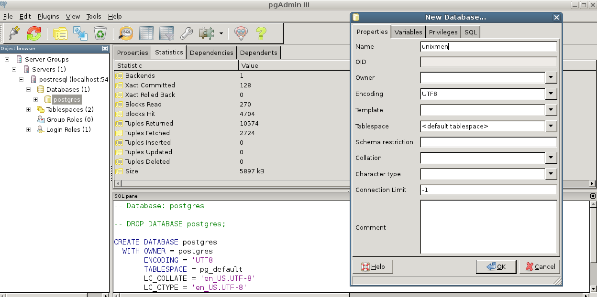Click the Comment text area

tap(488, 227)
